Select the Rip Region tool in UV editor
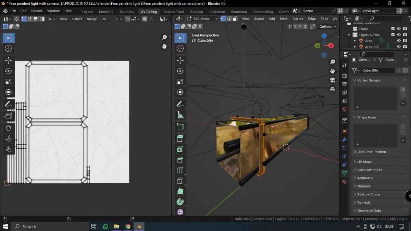This screenshot has width=411, height=231. point(9,116)
